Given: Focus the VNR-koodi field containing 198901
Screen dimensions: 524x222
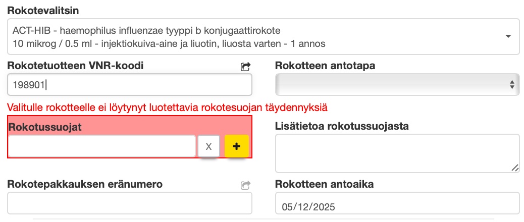Looking at the screenshot, I should click(x=129, y=85).
